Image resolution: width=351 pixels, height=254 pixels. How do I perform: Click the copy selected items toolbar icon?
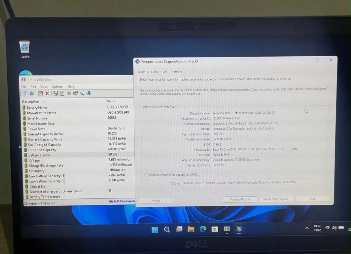point(69,93)
